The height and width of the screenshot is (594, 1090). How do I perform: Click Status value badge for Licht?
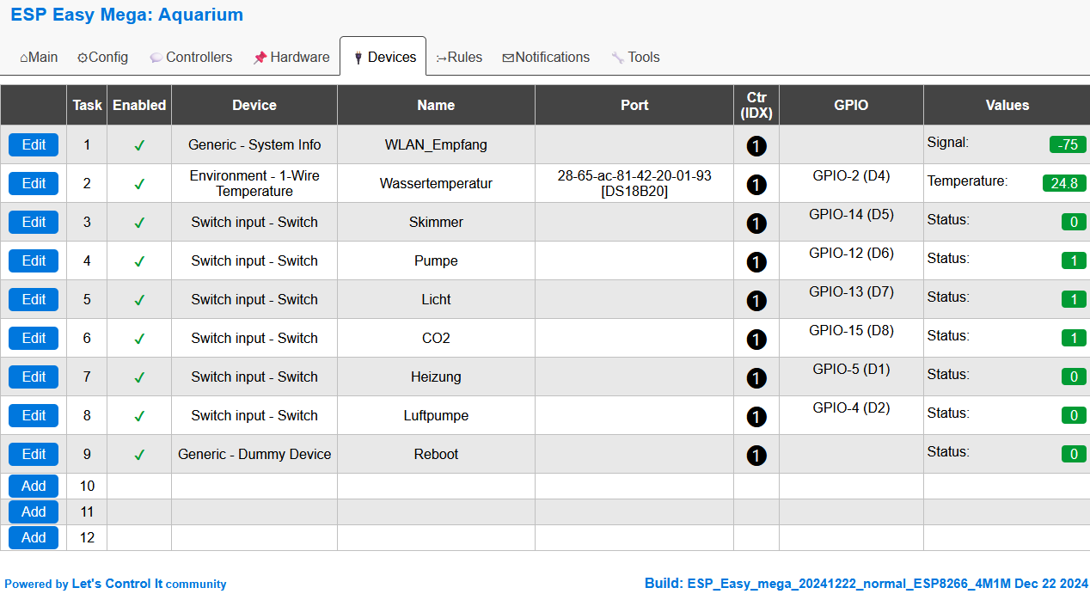1073,299
